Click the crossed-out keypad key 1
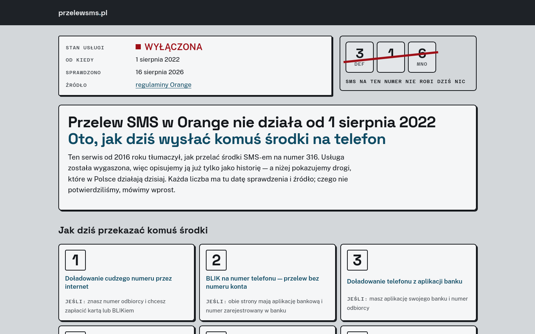Viewport: 535px width, 334px height. [x=391, y=57]
